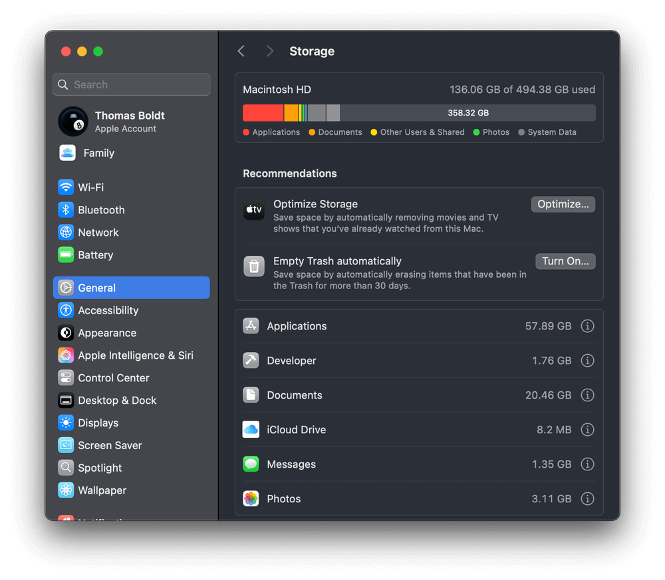Click the Macintosh HD label

pos(277,90)
